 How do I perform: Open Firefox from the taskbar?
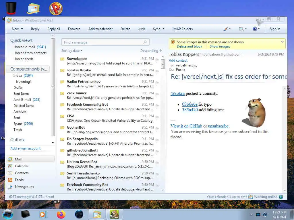(x=61, y=214)
